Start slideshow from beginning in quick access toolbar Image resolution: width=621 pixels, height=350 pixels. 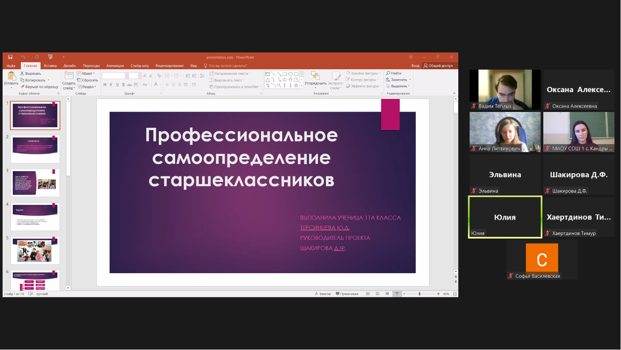tap(50, 57)
